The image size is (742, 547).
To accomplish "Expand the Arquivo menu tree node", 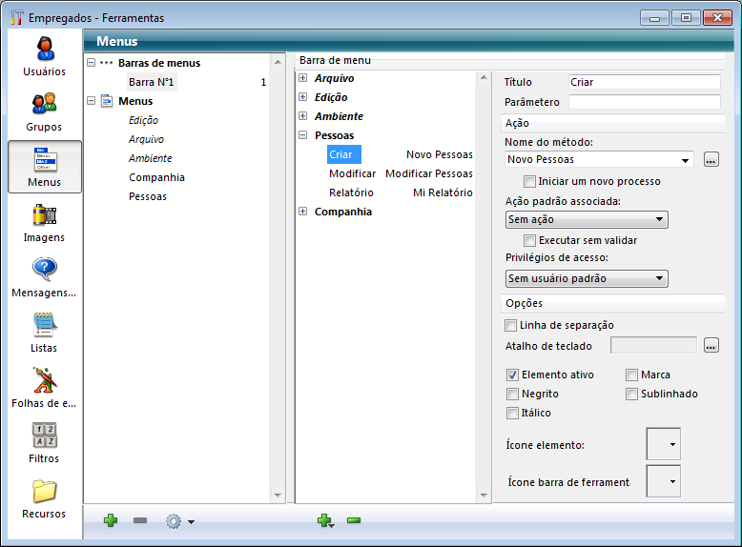I will (x=303, y=78).
